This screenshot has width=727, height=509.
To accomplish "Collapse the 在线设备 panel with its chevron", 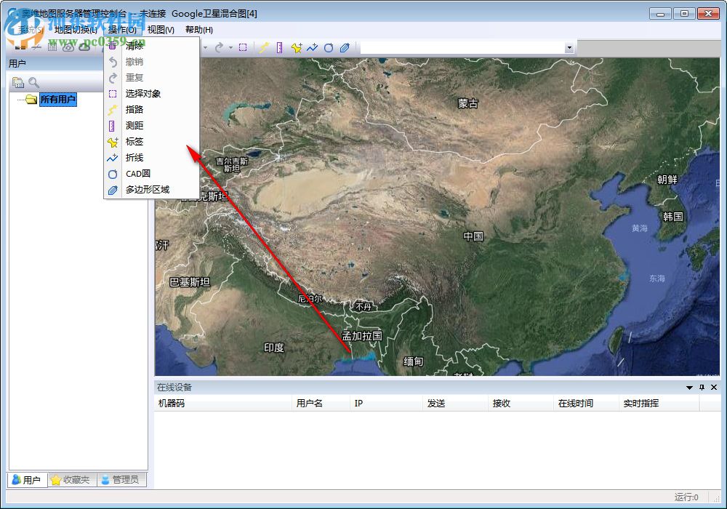I will [x=688, y=387].
